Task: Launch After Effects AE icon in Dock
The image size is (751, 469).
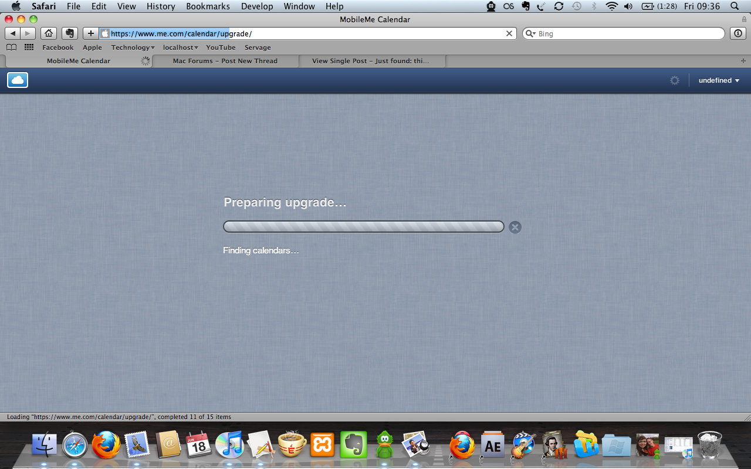Action: pyautogui.click(x=493, y=446)
